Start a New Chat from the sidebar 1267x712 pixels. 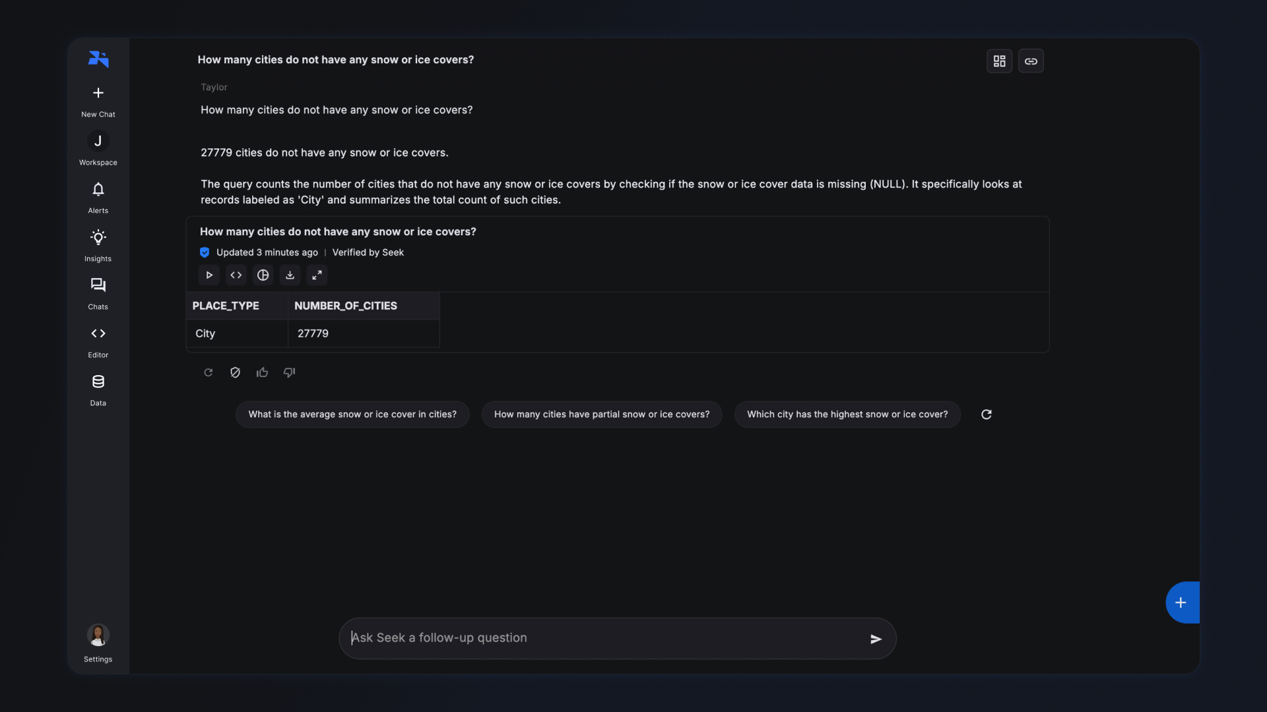[98, 101]
